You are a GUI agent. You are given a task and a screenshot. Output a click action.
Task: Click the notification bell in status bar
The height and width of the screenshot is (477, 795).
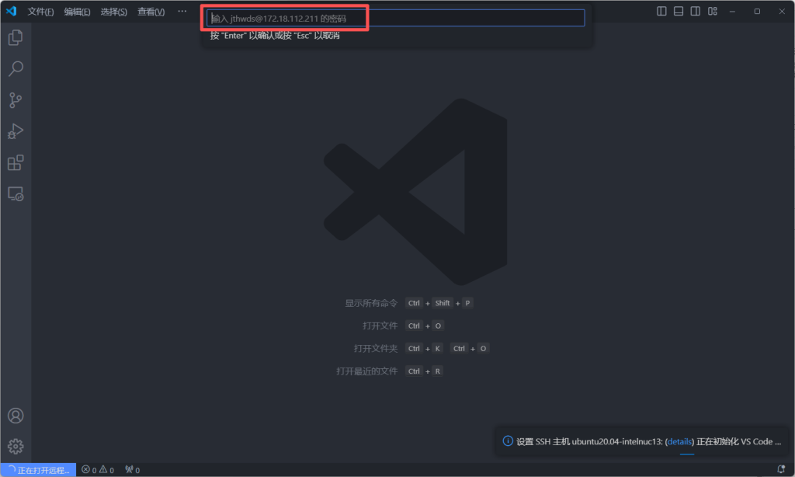pos(781,469)
